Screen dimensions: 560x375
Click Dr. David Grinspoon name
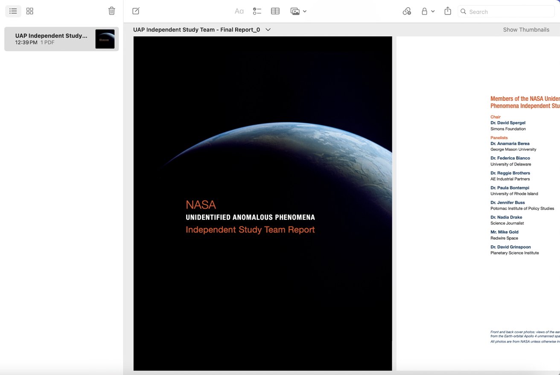pyautogui.click(x=511, y=247)
